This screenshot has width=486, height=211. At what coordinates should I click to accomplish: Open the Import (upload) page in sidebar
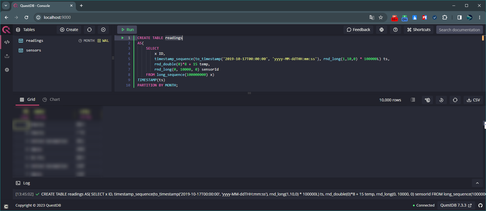[x=7, y=56]
